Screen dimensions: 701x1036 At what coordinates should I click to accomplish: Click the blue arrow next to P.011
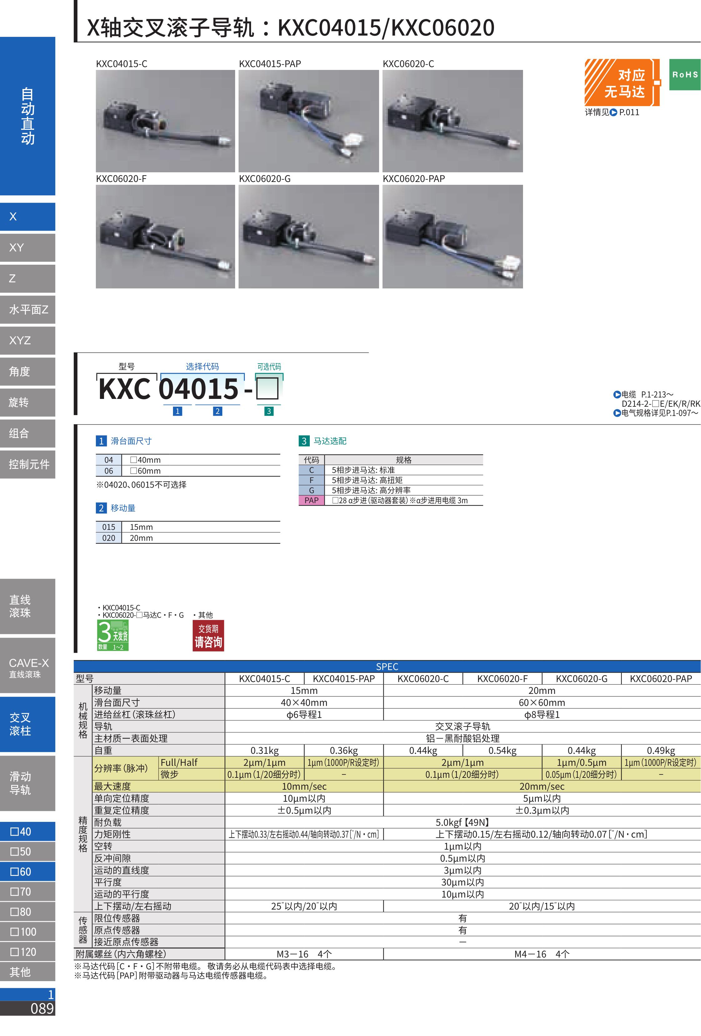[614, 112]
